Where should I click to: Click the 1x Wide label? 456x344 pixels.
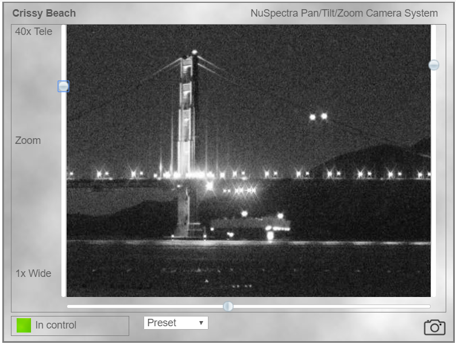[x=33, y=273]
